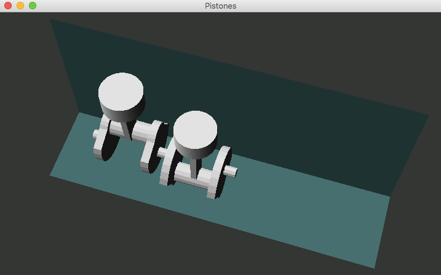Click the Pistones title bar text
This screenshot has height=275, width=441.
pos(220,6)
